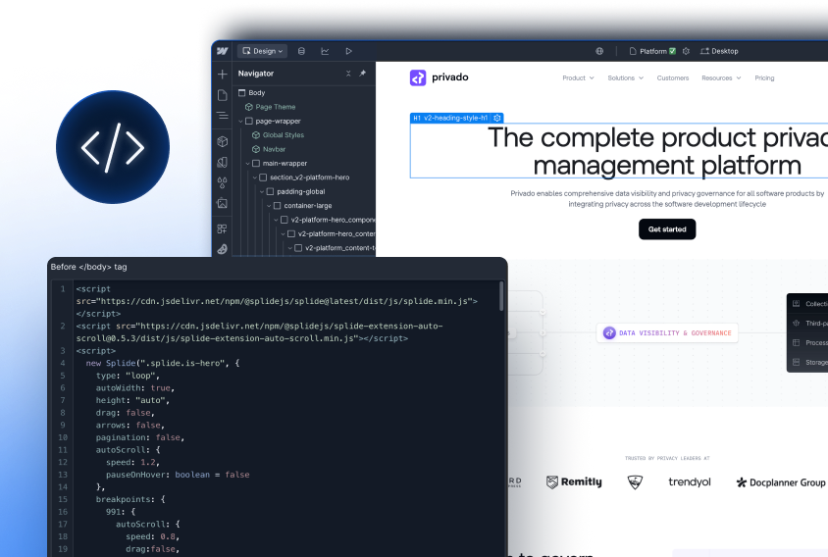Open settings gear on H1 label
The image size is (828, 557).
pyautogui.click(x=497, y=118)
